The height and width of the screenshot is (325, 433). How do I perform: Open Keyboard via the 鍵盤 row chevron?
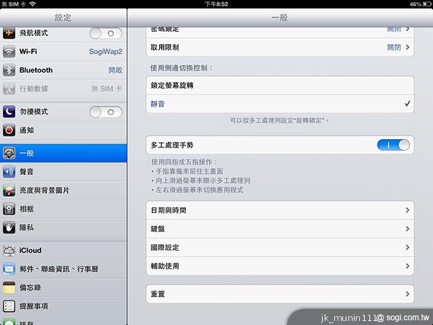pos(407,229)
